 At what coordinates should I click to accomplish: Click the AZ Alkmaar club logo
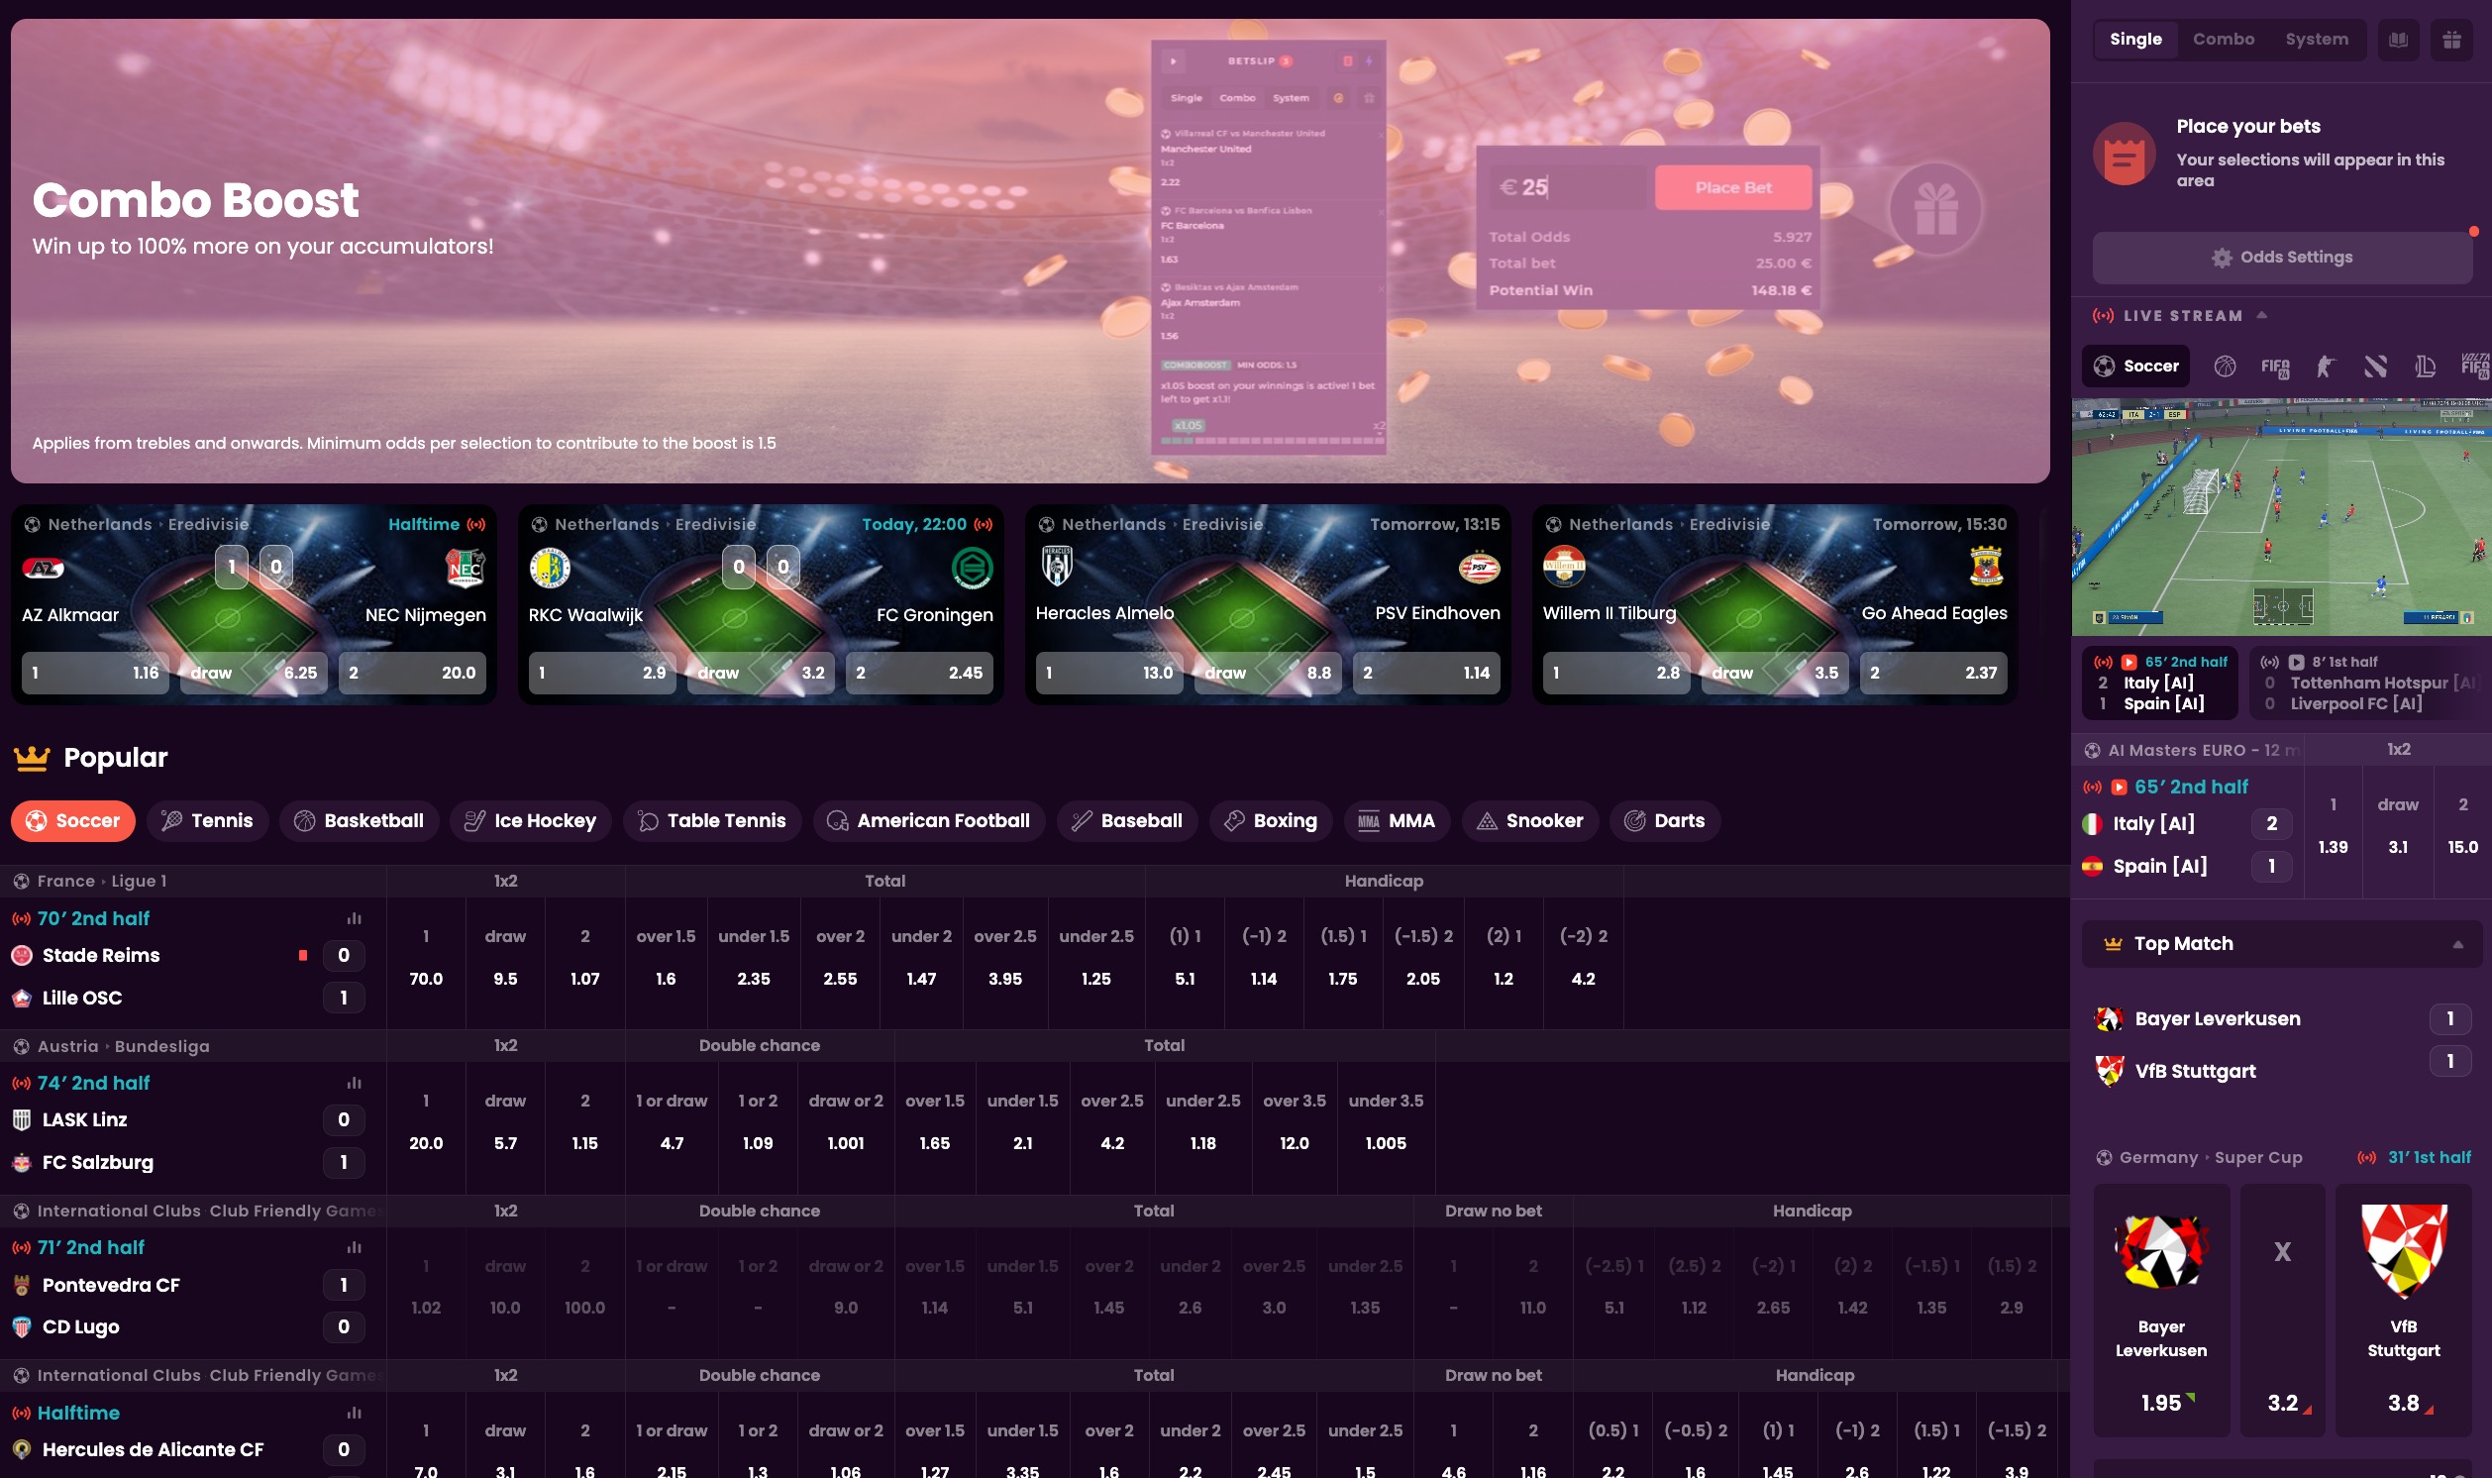[43, 569]
